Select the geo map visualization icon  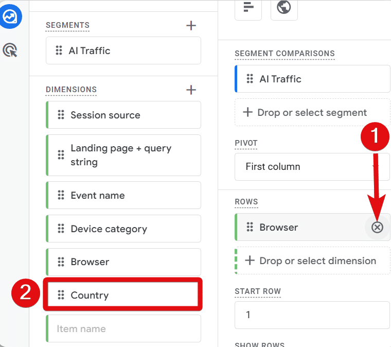[284, 7]
